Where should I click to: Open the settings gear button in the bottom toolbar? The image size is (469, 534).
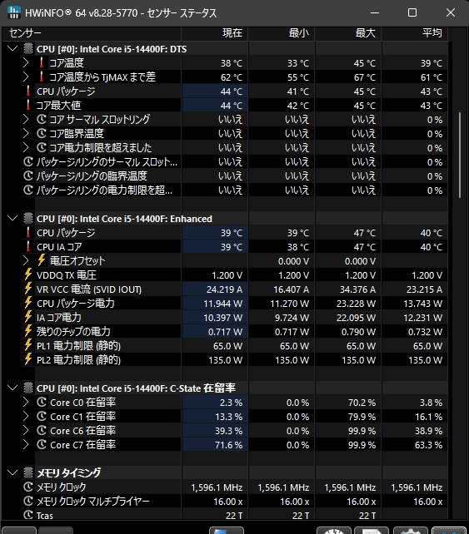(411, 531)
